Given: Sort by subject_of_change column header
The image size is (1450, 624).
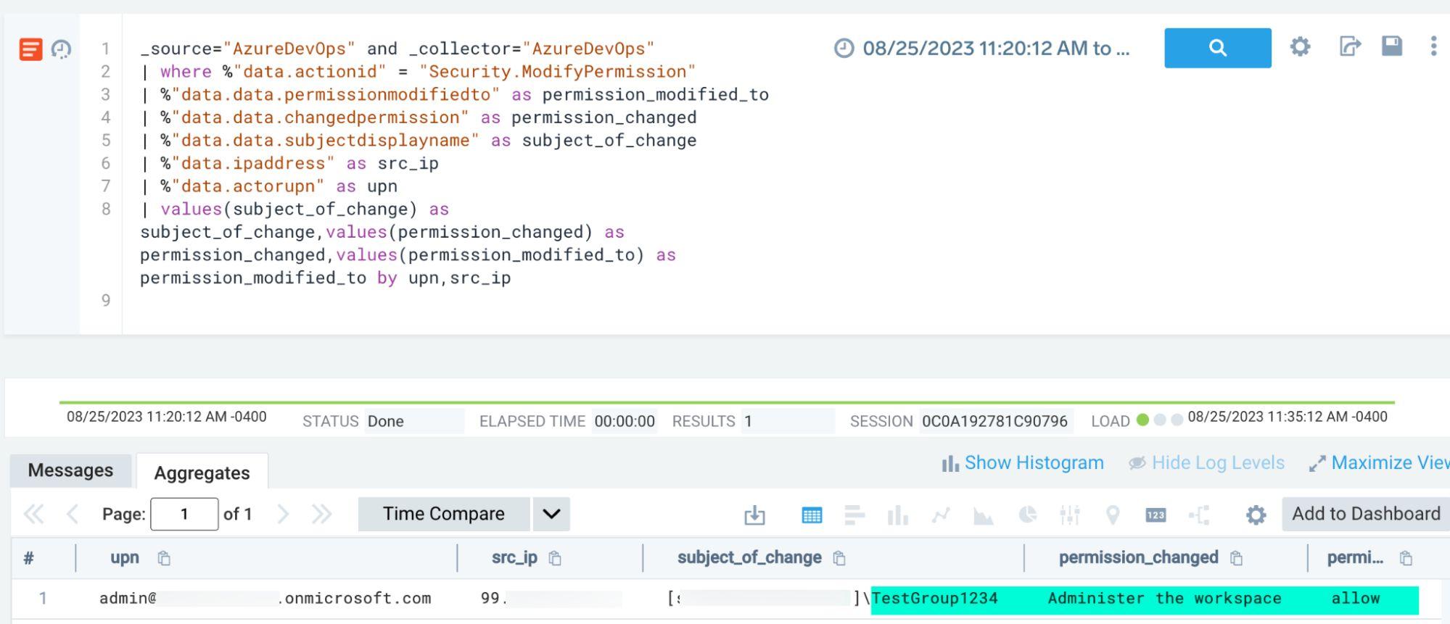Looking at the screenshot, I should (x=749, y=557).
